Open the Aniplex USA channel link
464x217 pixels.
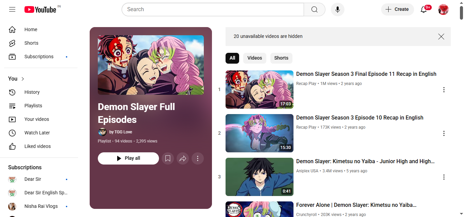click(307, 171)
